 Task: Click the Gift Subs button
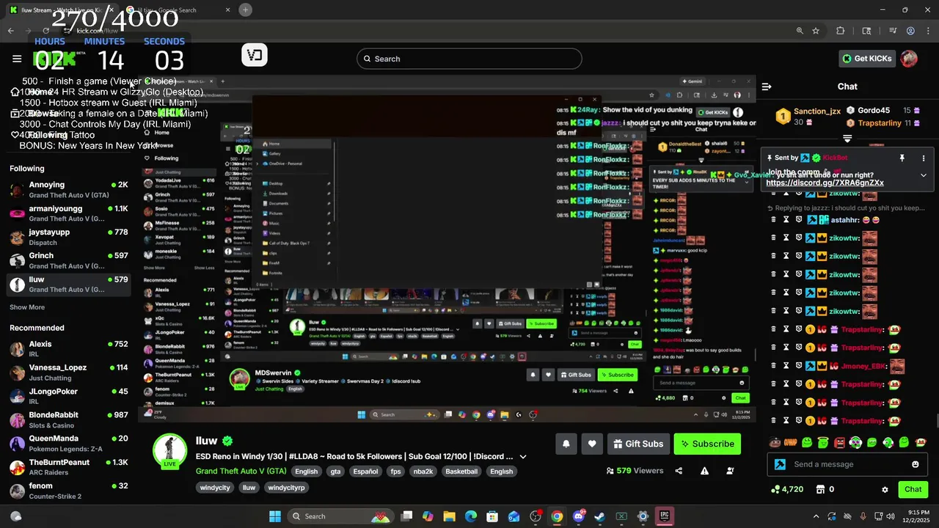(x=638, y=444)
